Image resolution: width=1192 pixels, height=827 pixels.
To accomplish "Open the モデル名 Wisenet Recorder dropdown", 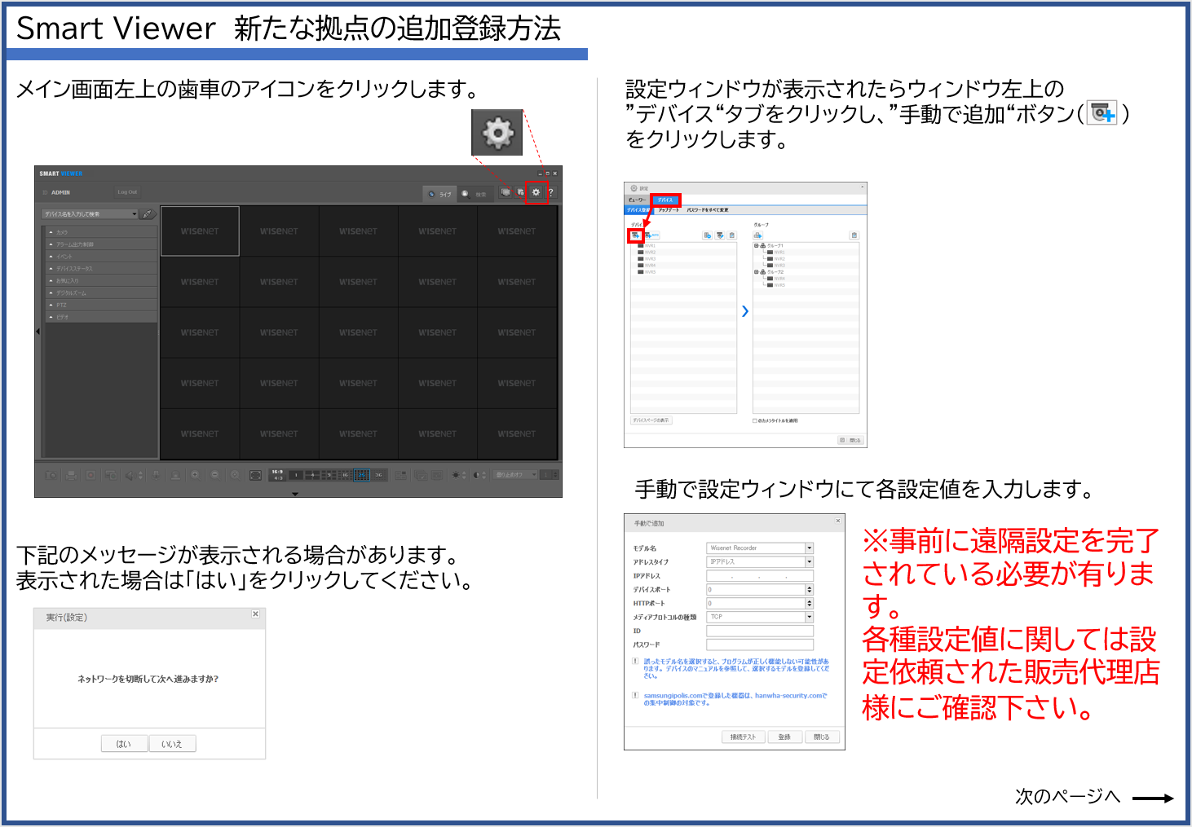I will coord(809,548).
